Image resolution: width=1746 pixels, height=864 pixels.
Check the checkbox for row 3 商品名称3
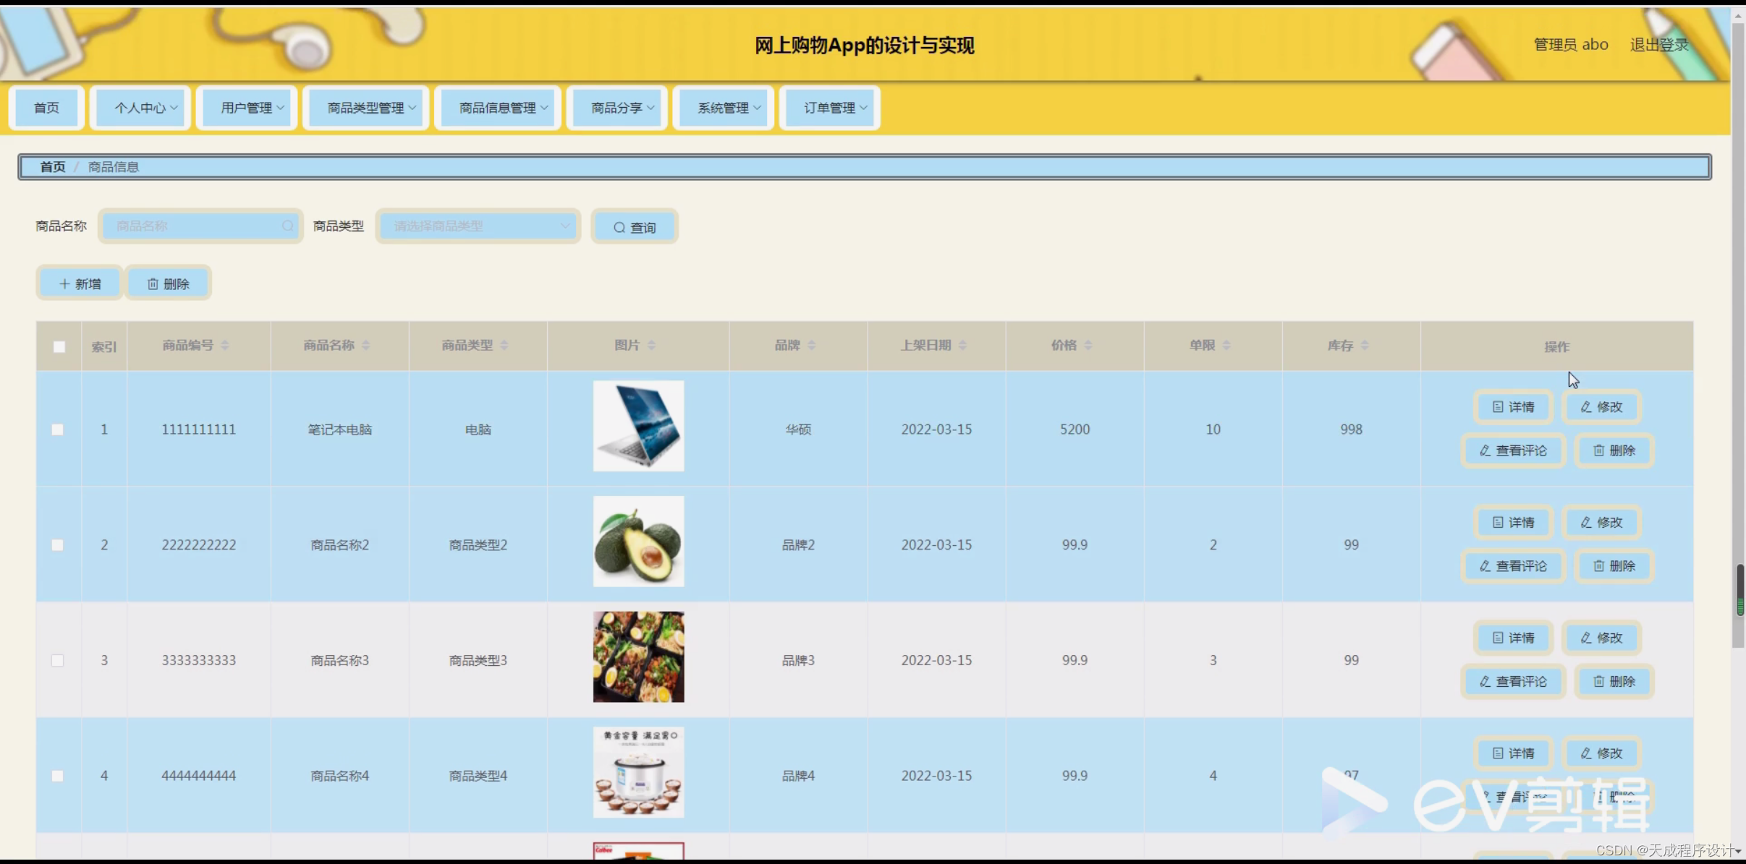click(59, 659)
